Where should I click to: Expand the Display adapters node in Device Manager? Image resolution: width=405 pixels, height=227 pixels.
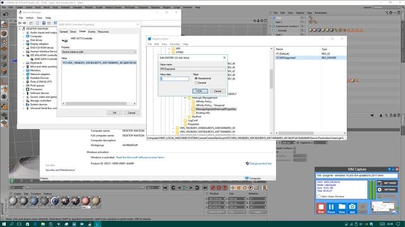point(23,44)
